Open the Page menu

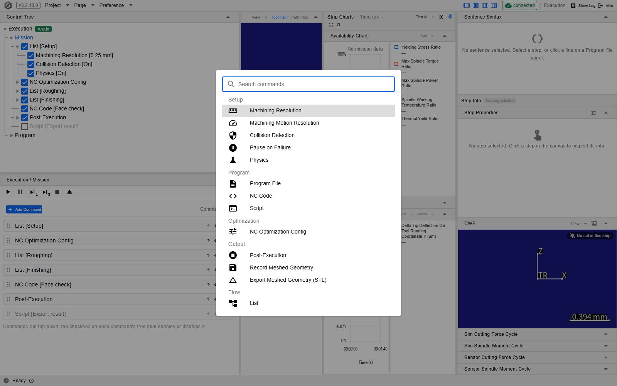[x=84, y=5]
